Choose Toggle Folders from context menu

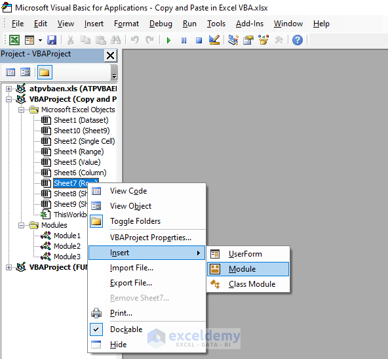click(147, 221)
